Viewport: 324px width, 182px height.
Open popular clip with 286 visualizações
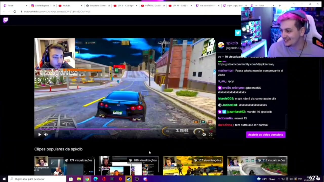tap(129, 166)
